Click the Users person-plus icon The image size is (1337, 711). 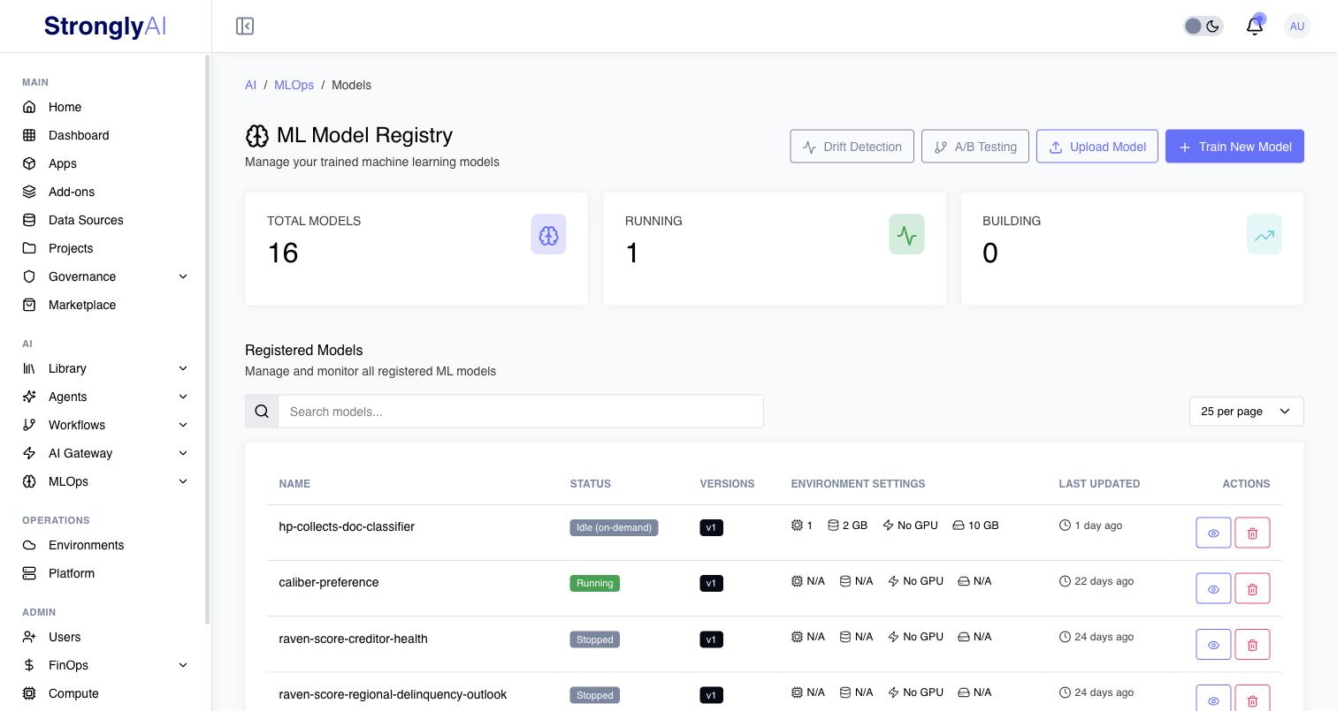pyautogui.click(x=29, y=637)
